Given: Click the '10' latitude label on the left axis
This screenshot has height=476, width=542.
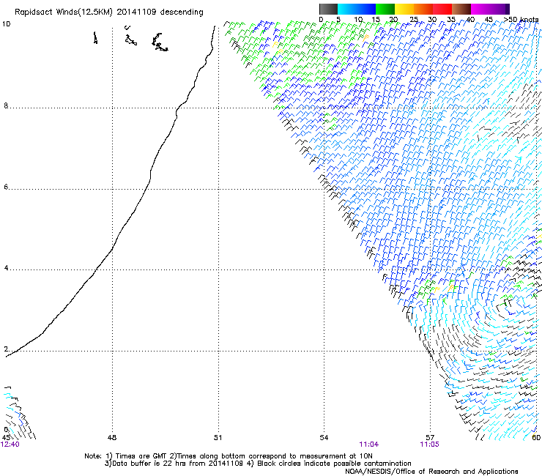Looking at the screenshot, I should (6, 24).
